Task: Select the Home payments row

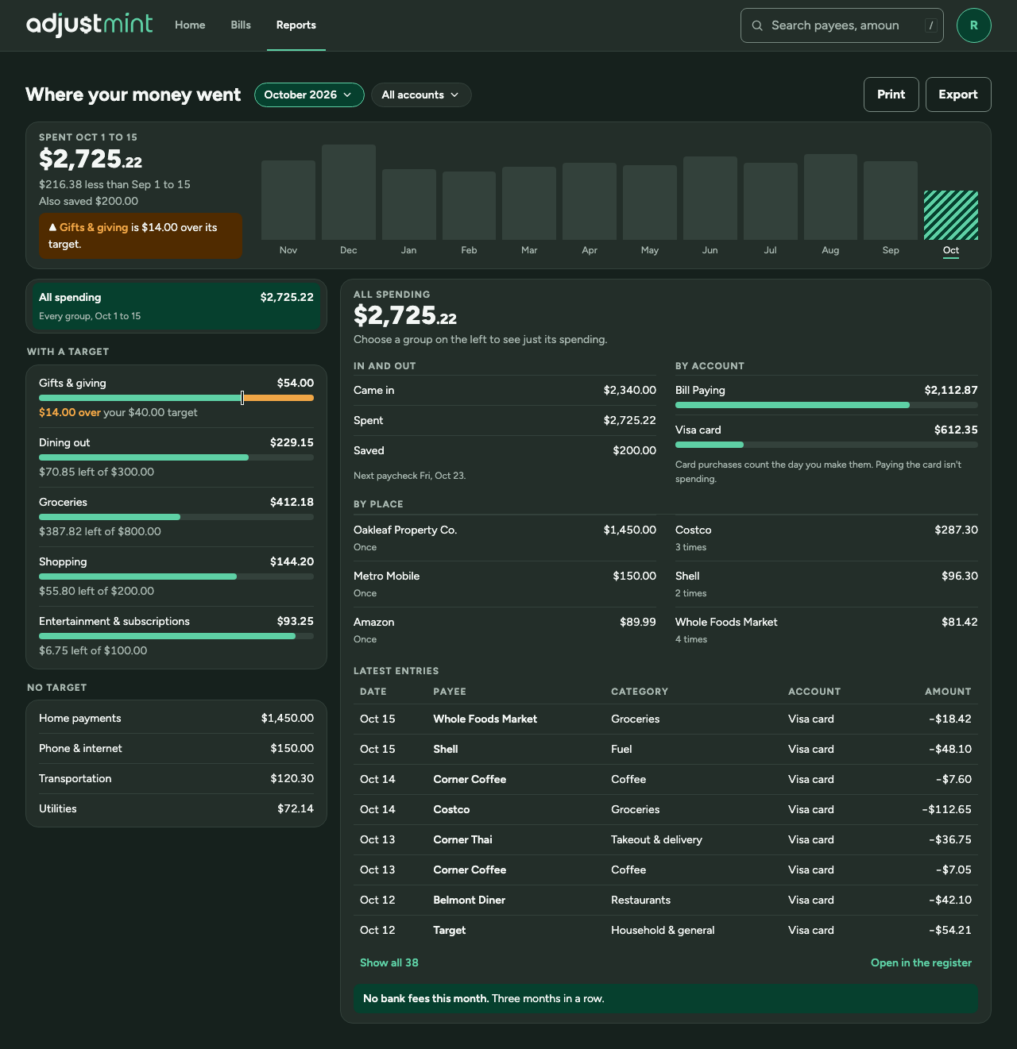Action: click(x=176, y=718)
